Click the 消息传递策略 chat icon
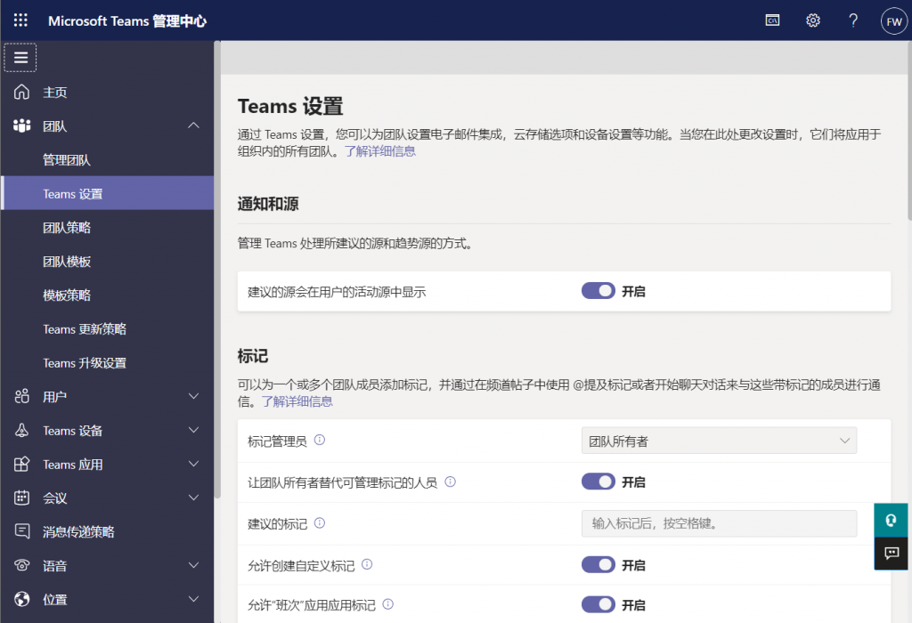 point(21,531)
